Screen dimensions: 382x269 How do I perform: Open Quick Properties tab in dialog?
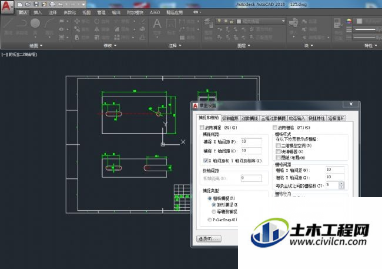point(316,118)
